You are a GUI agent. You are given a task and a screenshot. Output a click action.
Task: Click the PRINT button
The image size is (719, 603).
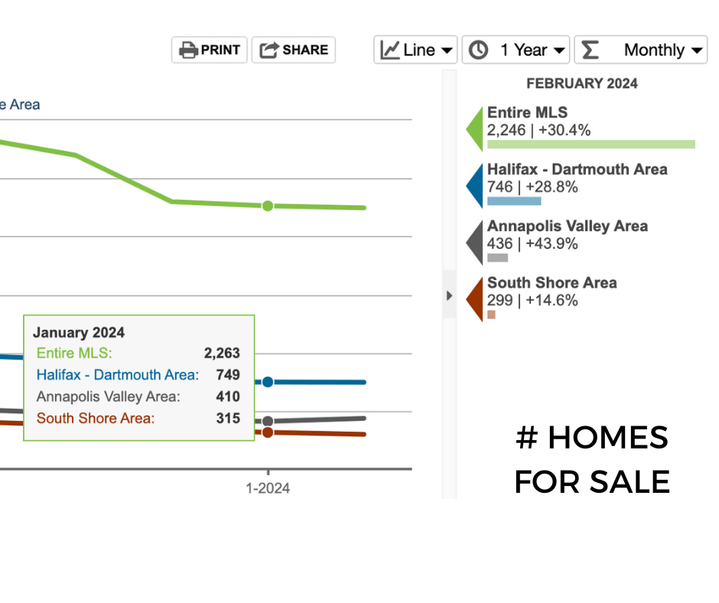click(209, 50)
